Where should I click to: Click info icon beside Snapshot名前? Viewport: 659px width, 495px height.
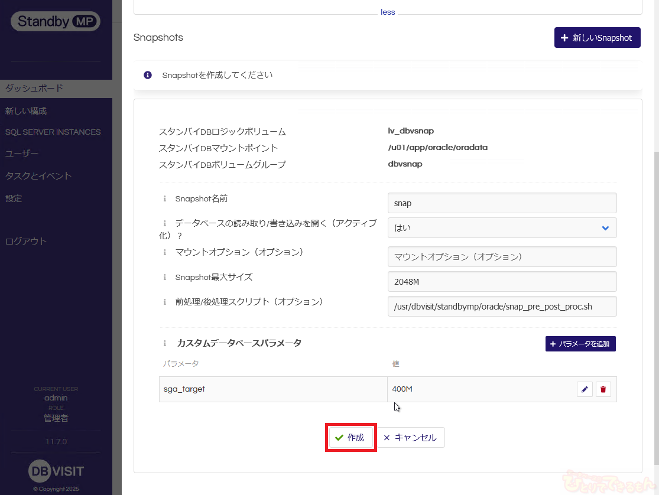165,199
